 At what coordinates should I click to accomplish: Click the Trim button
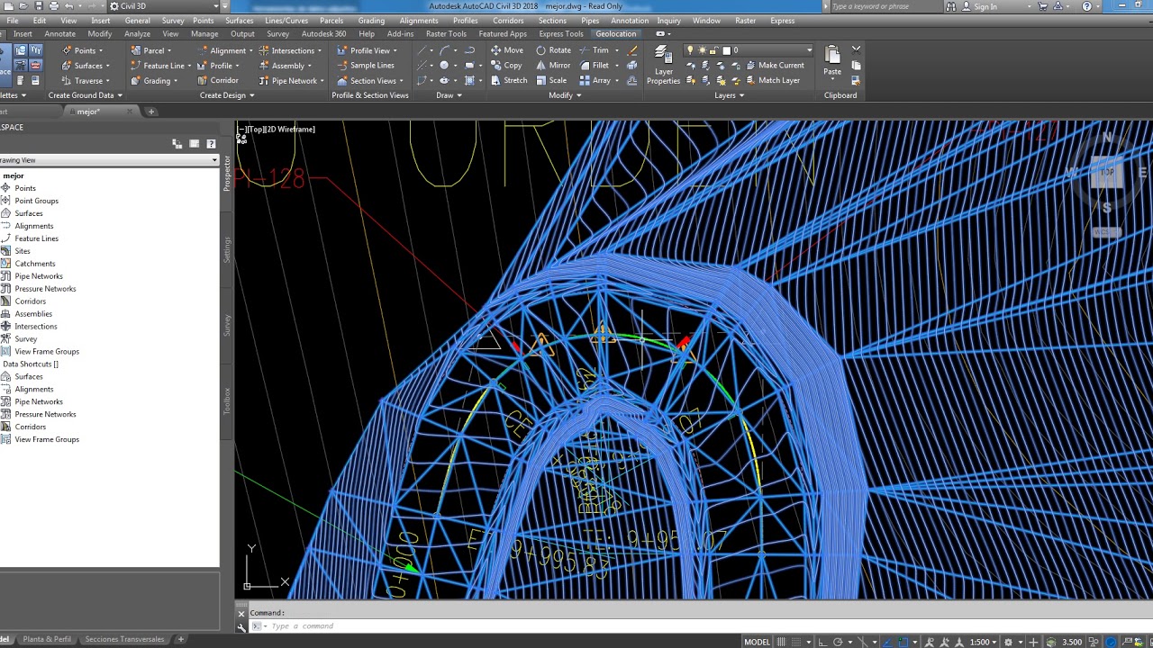coord(595,50)
